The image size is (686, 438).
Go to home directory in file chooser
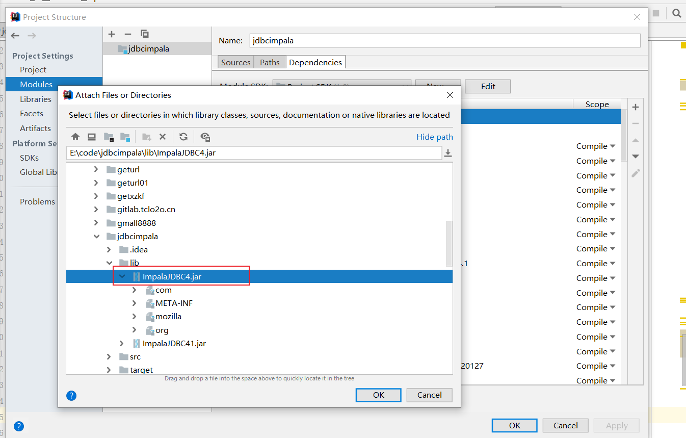coord(75,137)
